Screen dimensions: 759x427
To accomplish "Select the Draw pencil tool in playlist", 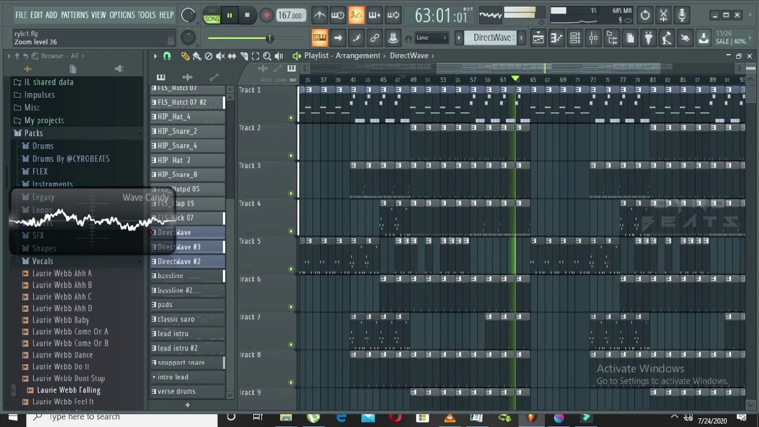I will tap(185, 56).
